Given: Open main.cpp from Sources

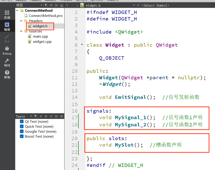Looking at the screenshot, I should pos(40,37).
